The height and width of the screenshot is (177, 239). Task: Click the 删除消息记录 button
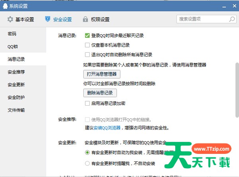[x=100, y=93]
